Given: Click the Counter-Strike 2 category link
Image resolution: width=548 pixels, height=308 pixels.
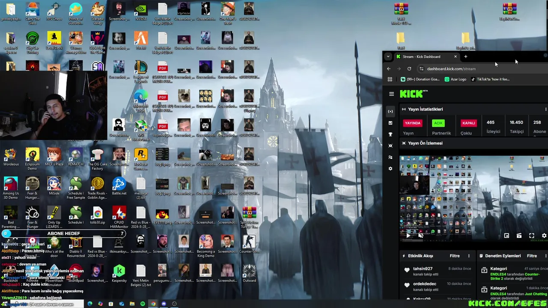Looking at the screenshot, I should [515, 276].
